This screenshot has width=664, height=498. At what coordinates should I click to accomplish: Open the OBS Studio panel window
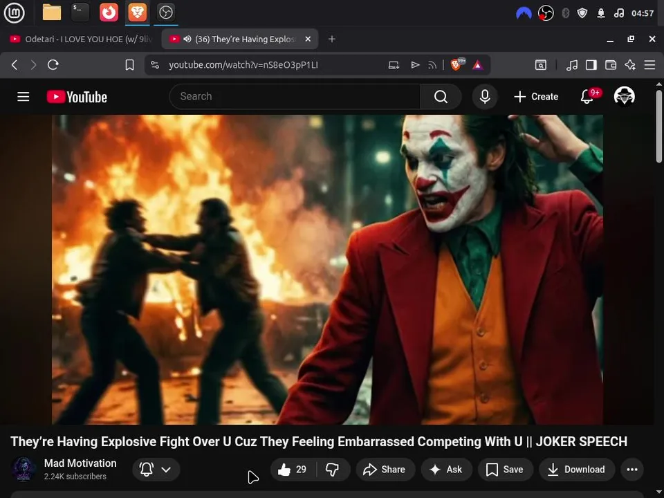click(x=165, y=12)
